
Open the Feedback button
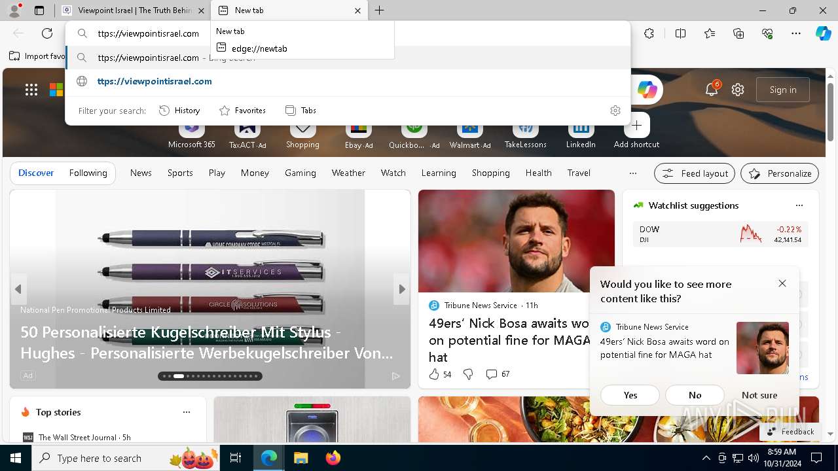[790, 432]
